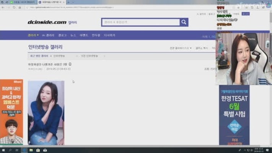The width and height of the screenshot is (272, 153).
Task: Open the 연관 갤러리 dropdown
Action: tap(180, 48)
